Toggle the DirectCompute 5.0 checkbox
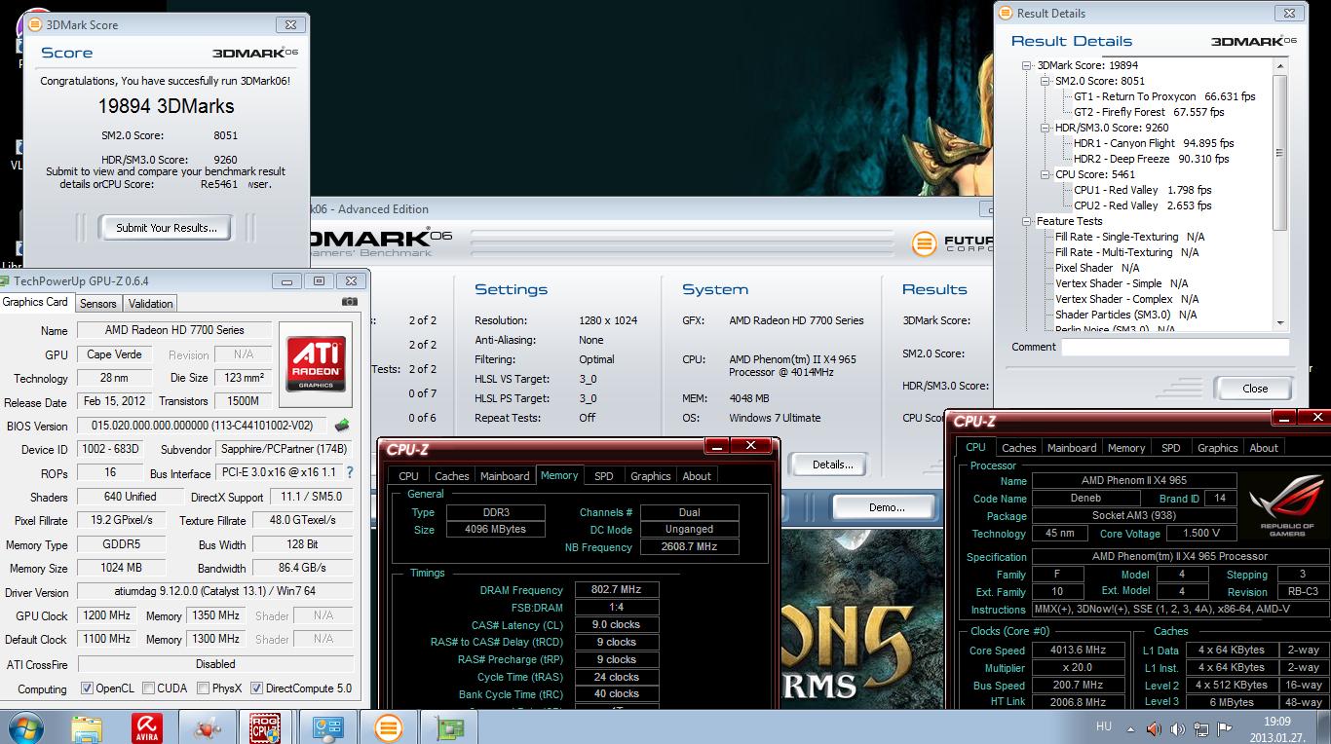The width and height of the screenshot is (1331, 744). click(256, 688)
